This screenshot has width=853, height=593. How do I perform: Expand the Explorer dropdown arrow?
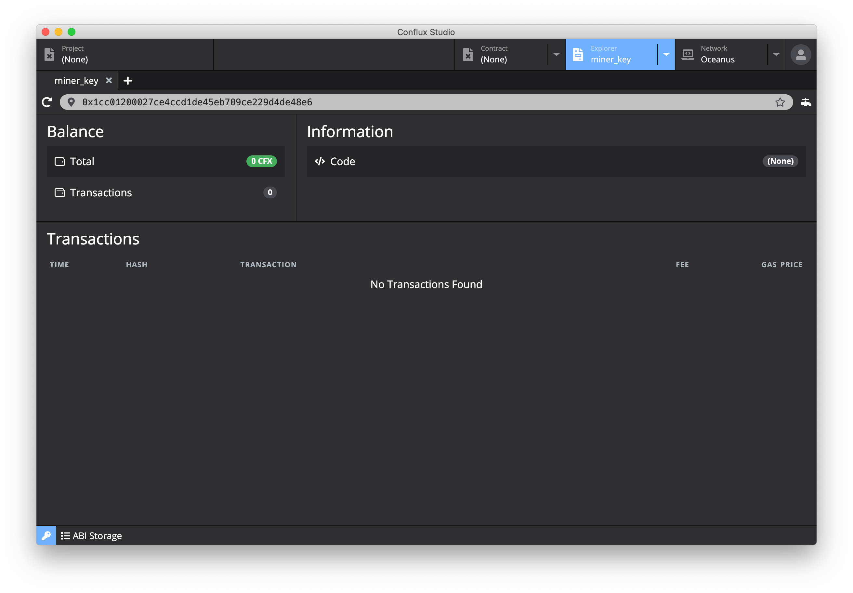666,55
